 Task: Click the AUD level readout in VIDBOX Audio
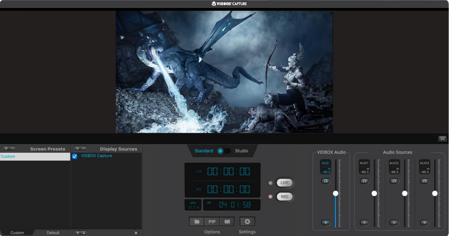pyautogui.click(x=326, y=167)
